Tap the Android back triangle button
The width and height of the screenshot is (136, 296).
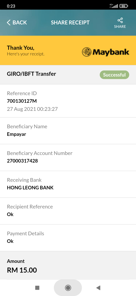[98, 288]
